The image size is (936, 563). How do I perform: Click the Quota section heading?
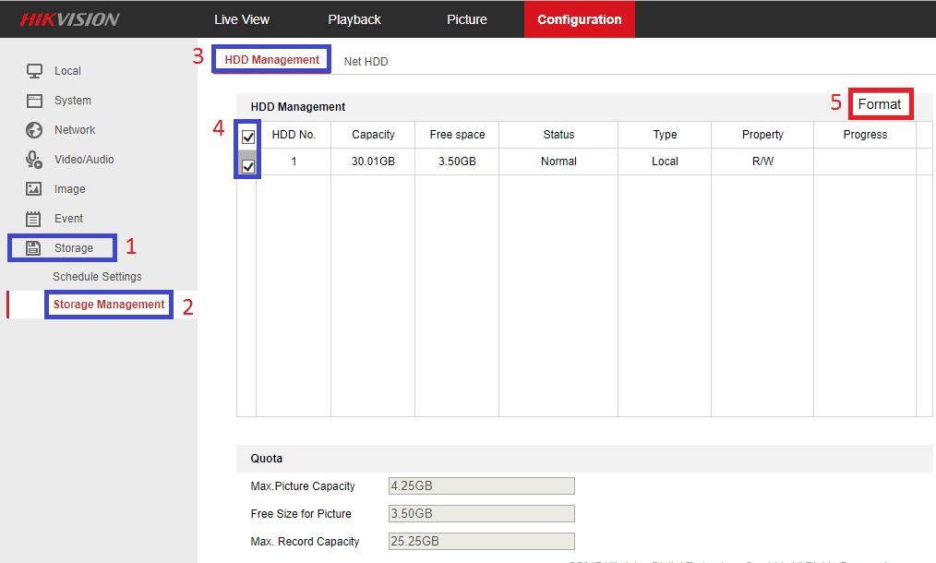[x=266, y=459]
